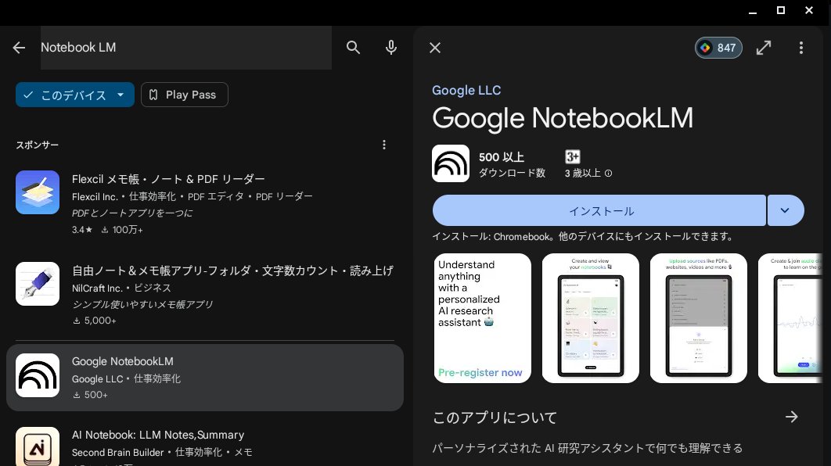Expand app details to full screen
Screen dimensions: 831x466
pos(764,48)
